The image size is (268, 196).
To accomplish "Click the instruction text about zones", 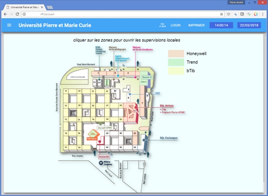I will [x=126, y=40].
